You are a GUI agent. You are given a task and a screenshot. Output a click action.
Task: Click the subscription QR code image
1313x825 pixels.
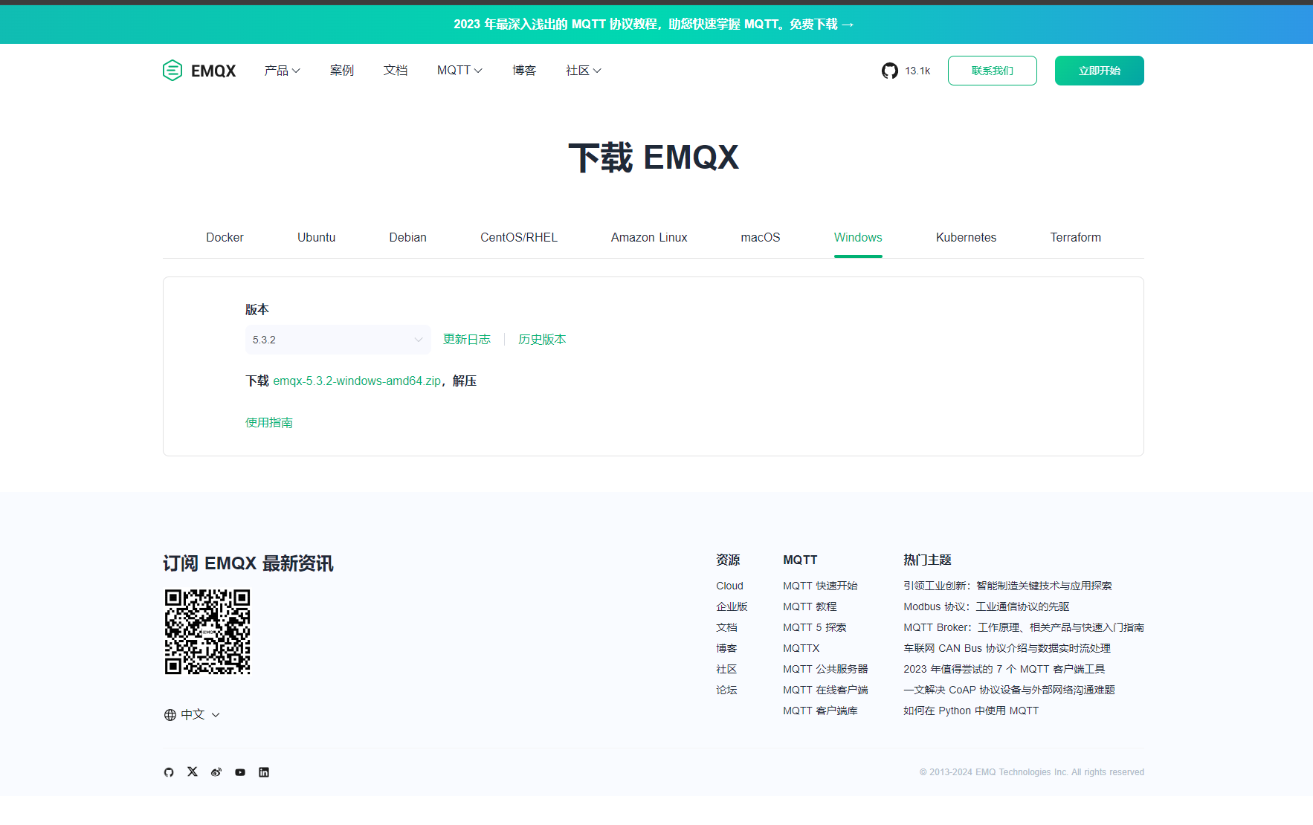[207, 632]
